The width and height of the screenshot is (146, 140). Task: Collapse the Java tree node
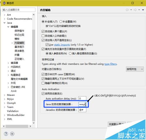click(x=4, y=23)
